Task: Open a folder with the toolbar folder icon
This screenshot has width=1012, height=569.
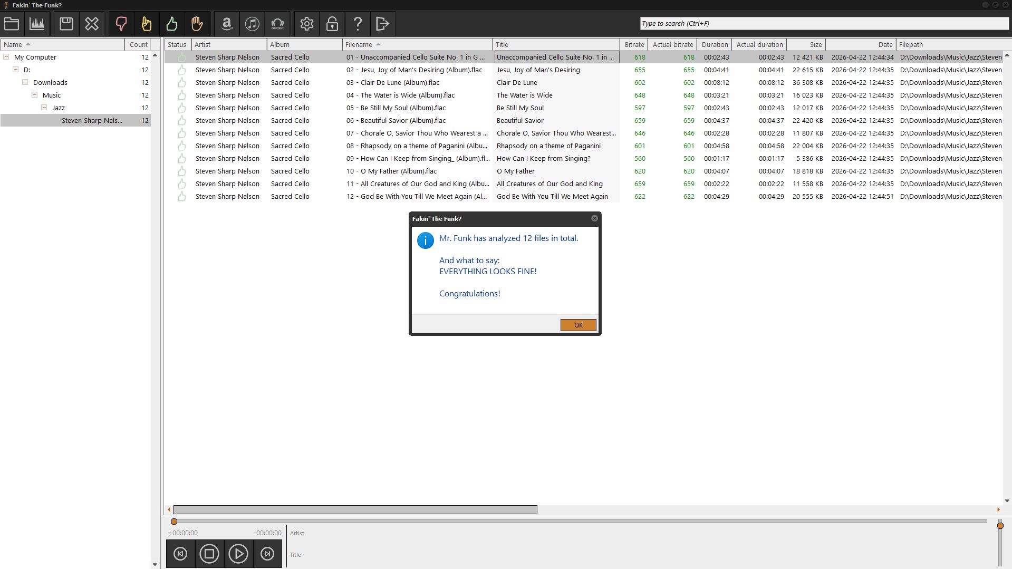Action: (12, 24)
